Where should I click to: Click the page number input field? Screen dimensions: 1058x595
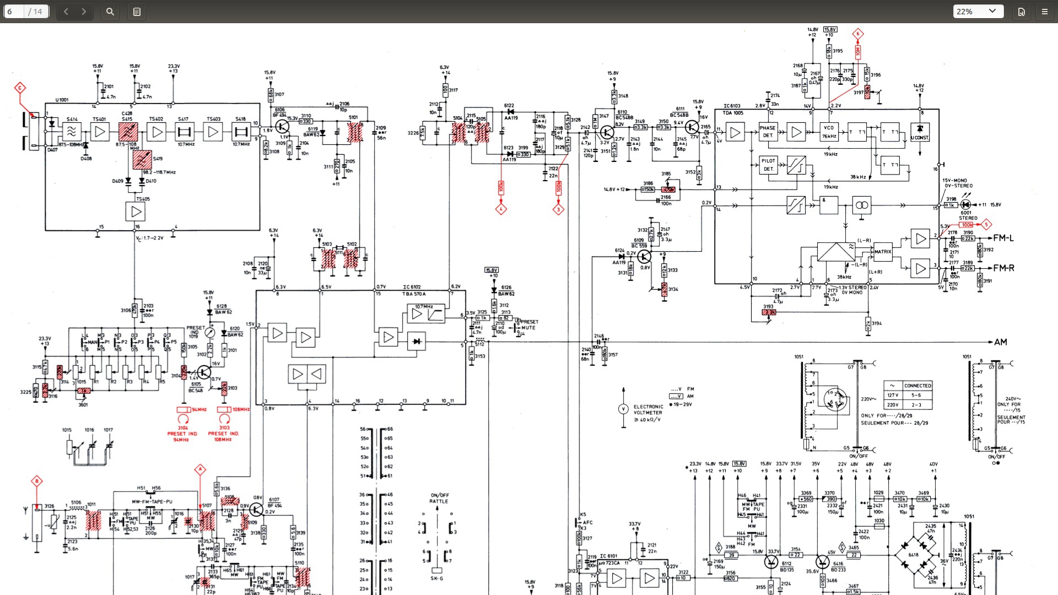(x=14, y=12)
